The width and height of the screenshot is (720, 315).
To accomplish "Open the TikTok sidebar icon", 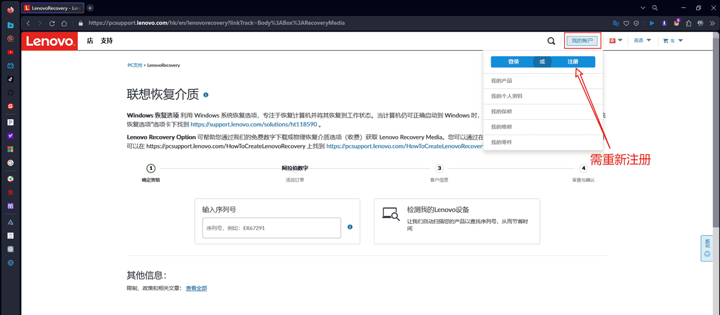I will click(x=10, y=79).
